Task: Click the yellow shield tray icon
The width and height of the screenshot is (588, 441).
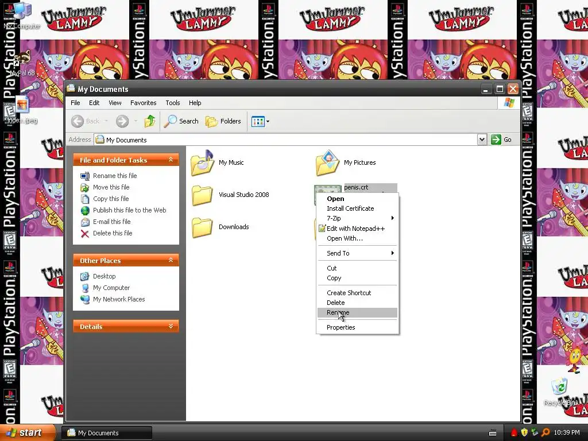Action: [x=524, y=433]
